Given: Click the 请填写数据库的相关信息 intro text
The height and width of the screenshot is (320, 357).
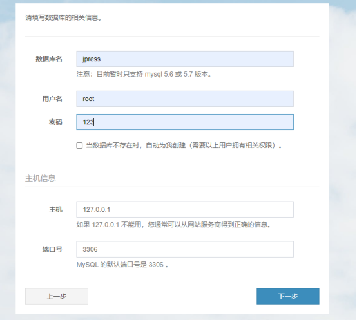Looking at the screenshot, I should (x=63, y=18).
